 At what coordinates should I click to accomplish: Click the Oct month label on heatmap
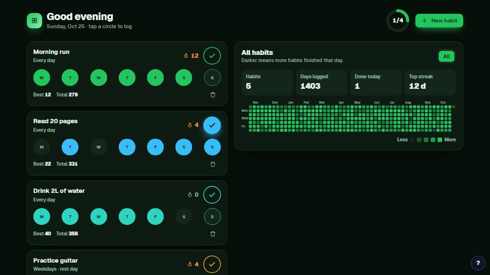click(443, 103)
